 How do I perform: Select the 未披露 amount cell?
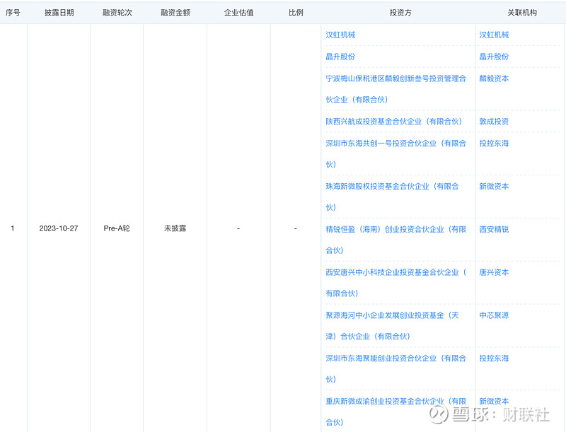175,228
